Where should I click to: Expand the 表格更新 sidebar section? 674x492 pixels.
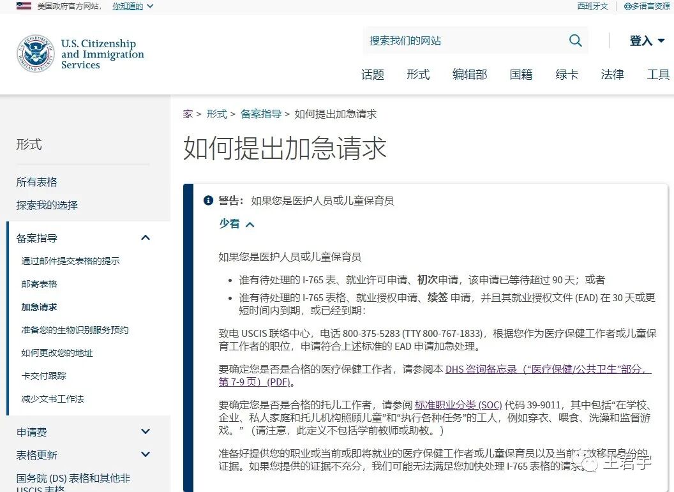(x=145, y=454)
